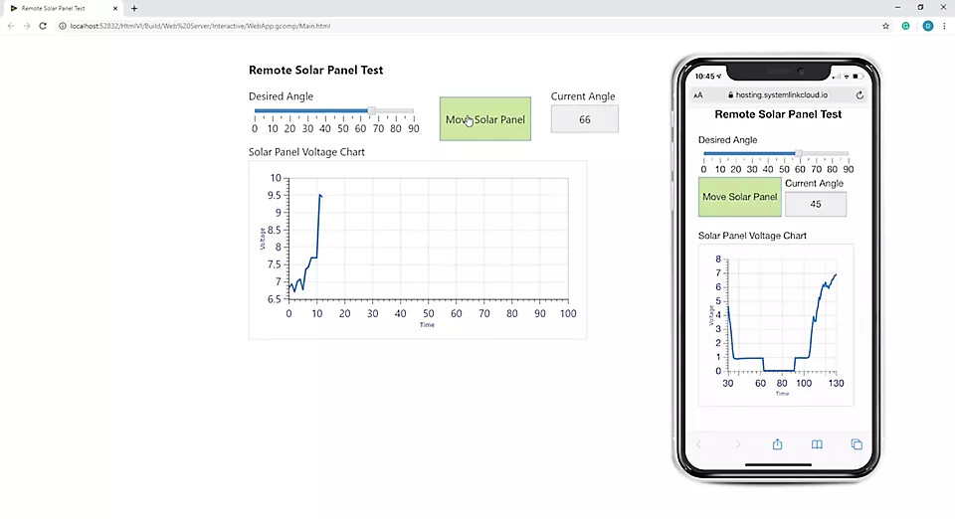The width and height of the screenshot is (955, 519).
Task: Open Safari bookmarks on the phone
Action: click(817, 444)
